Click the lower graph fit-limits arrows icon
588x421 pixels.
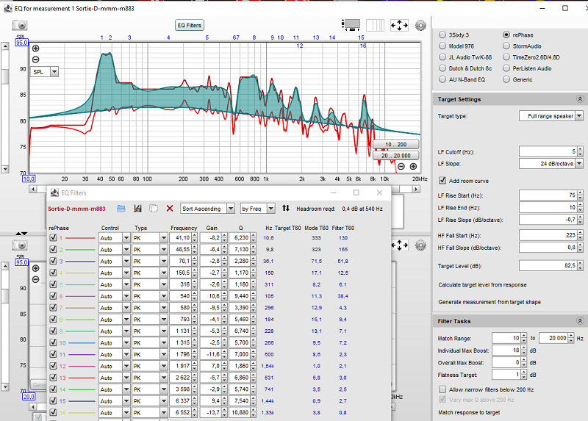tap(399, 245)
